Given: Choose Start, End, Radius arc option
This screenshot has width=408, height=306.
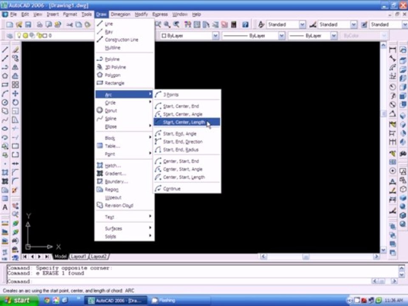Looking at the screenshot, I should tap(187, 150).
